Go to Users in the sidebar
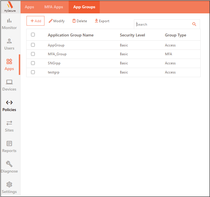 pos(9,44)
